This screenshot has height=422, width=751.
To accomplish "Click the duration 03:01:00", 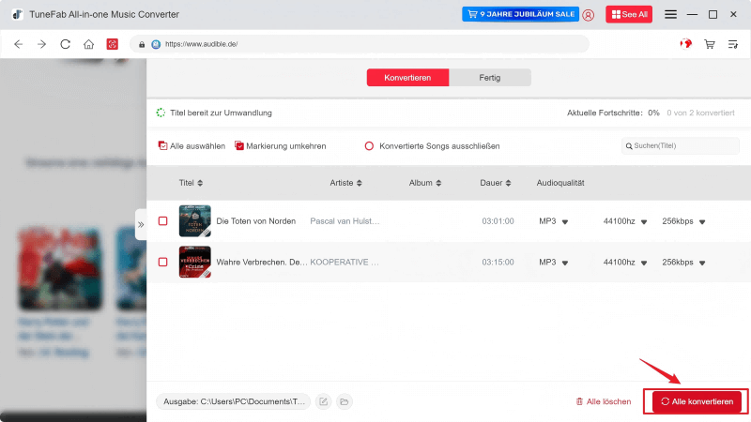I will [x=498, y=221].
